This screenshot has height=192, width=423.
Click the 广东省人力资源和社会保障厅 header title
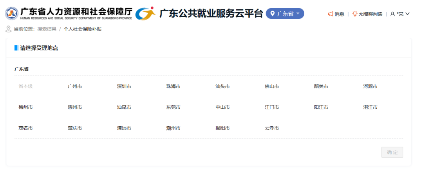point(76,12)
